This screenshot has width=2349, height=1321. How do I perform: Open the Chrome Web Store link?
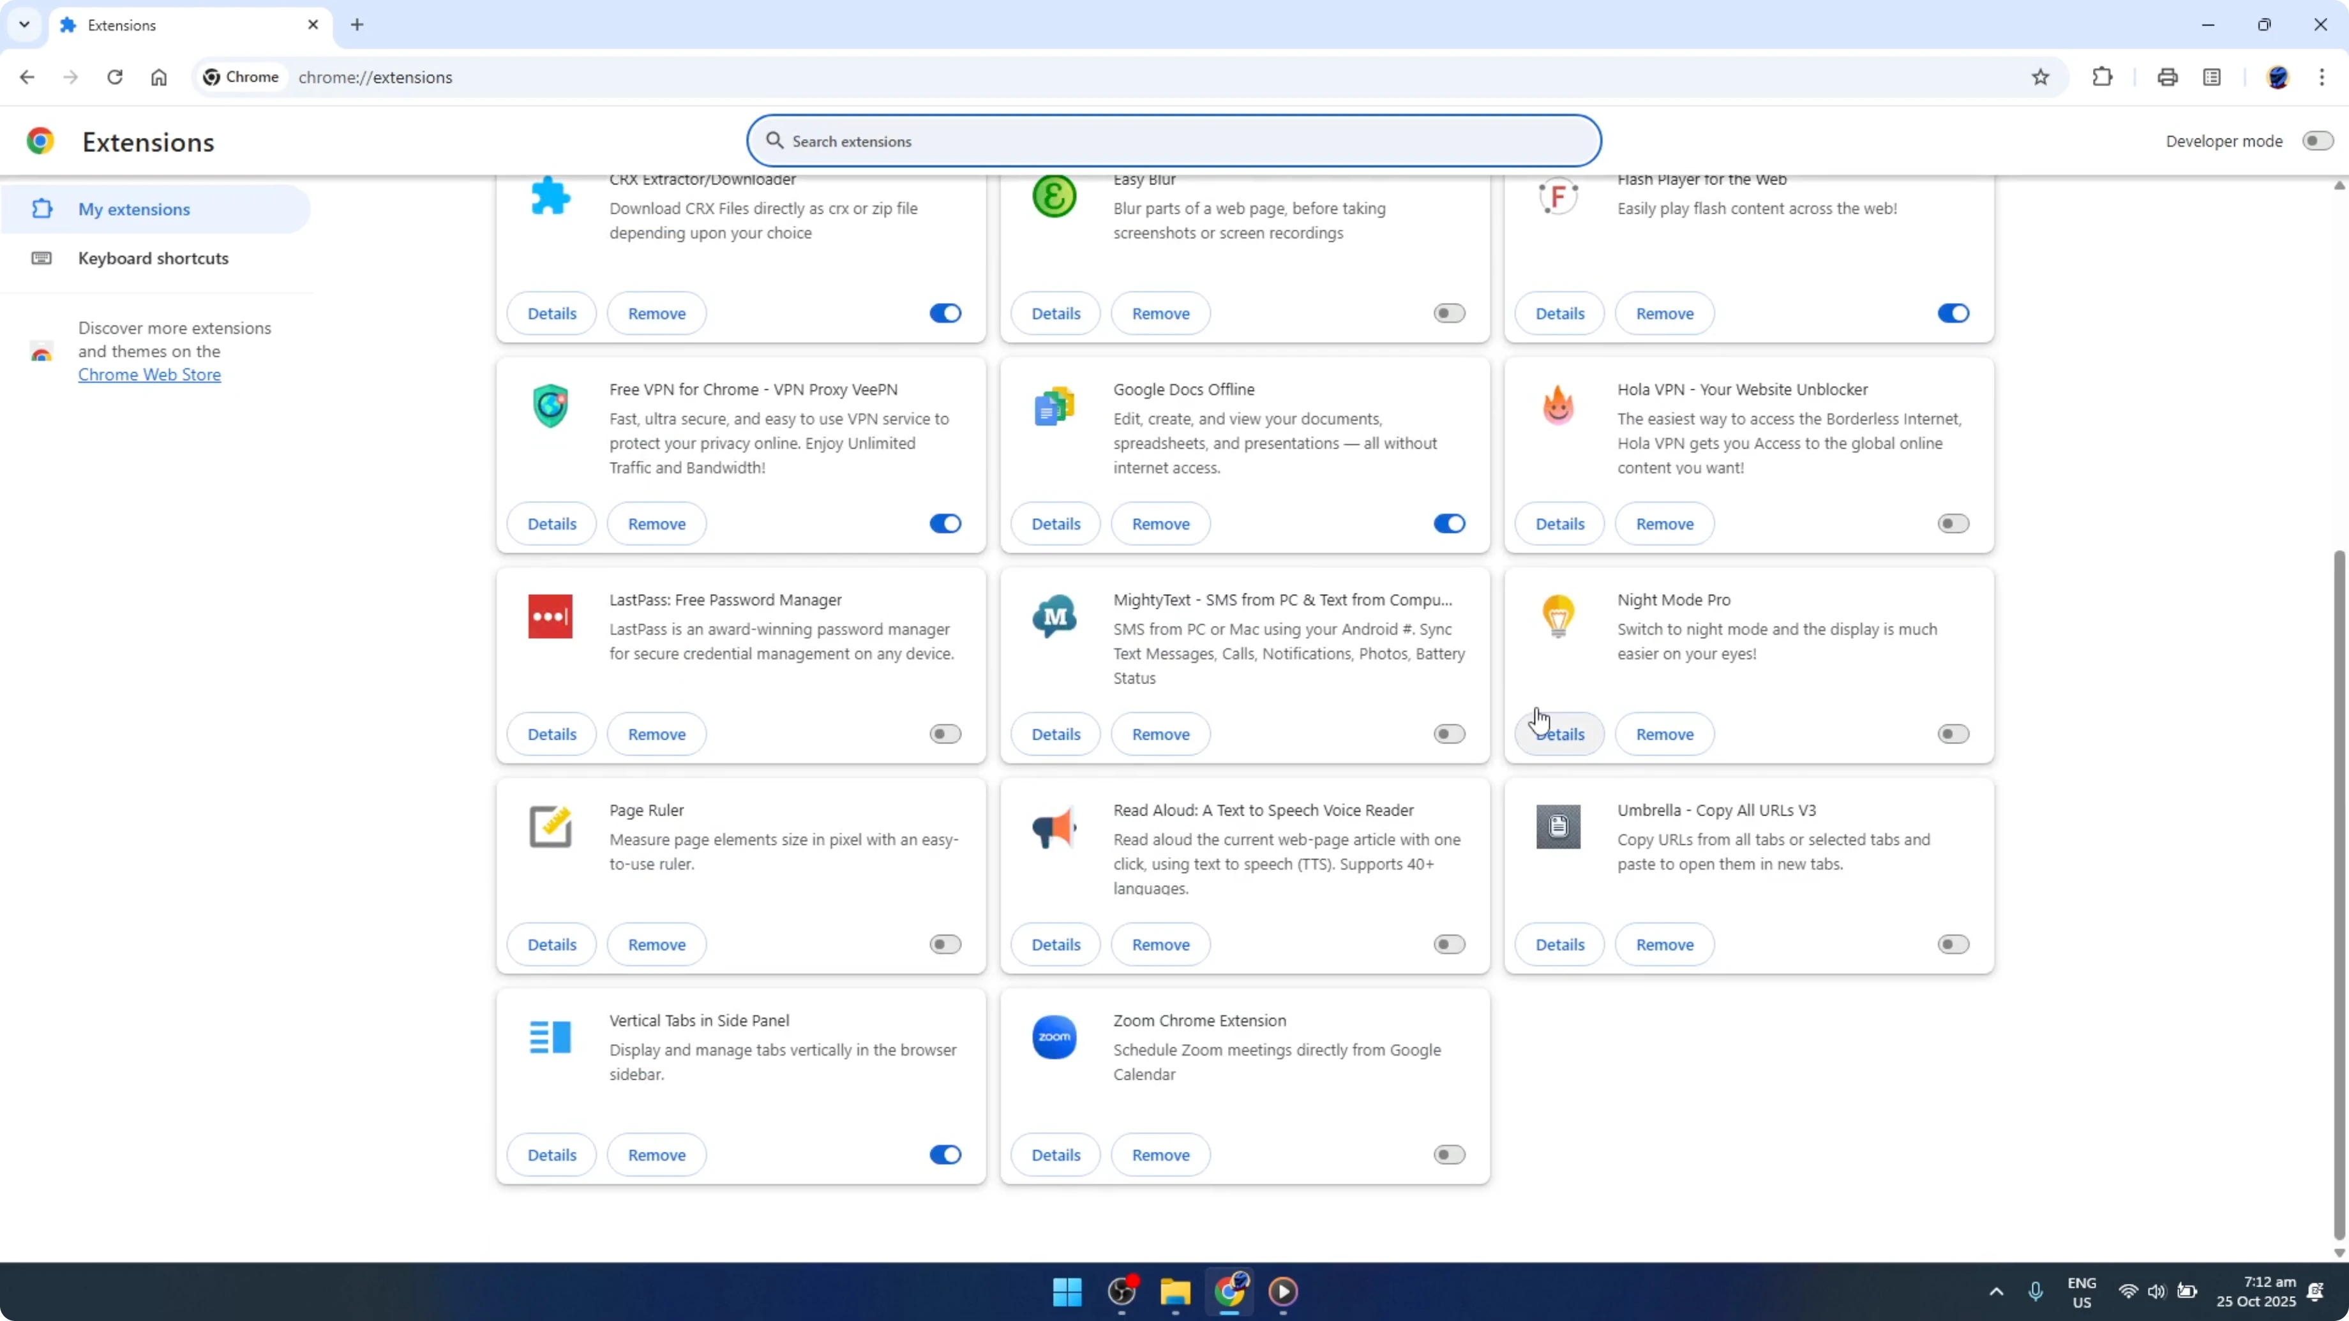149,374
